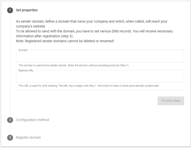Image resolution: width=191 pixels, height=148 pixels.
Task: Expand the Configuration method step
Action: pos(32,120)
